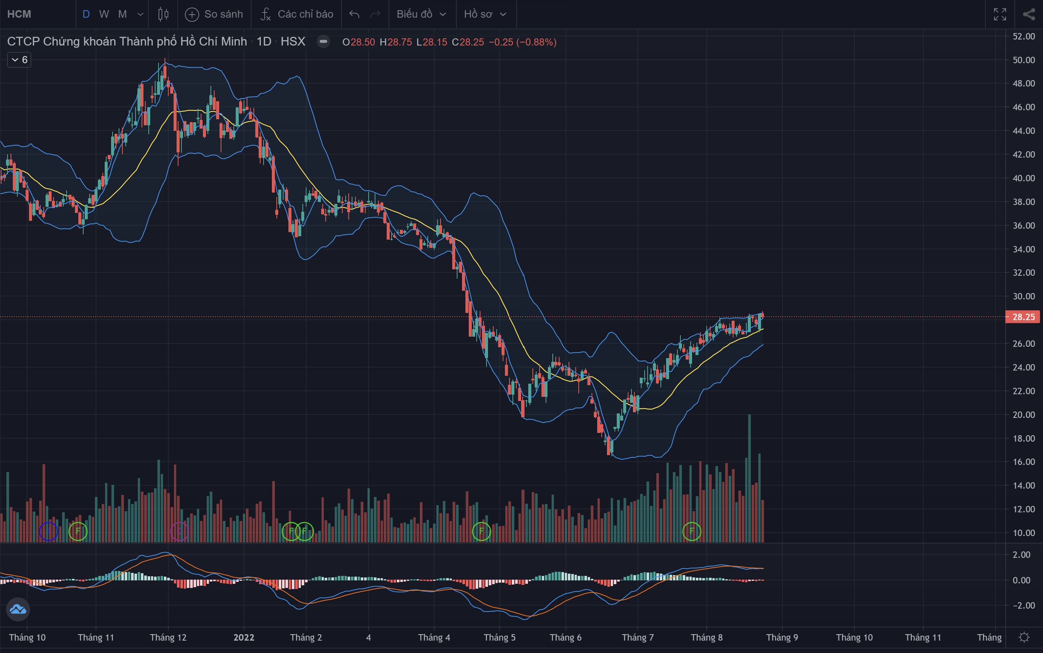Enter fullscreen chart mode
1043x653 pixels.
click(x=1000, y=14)
